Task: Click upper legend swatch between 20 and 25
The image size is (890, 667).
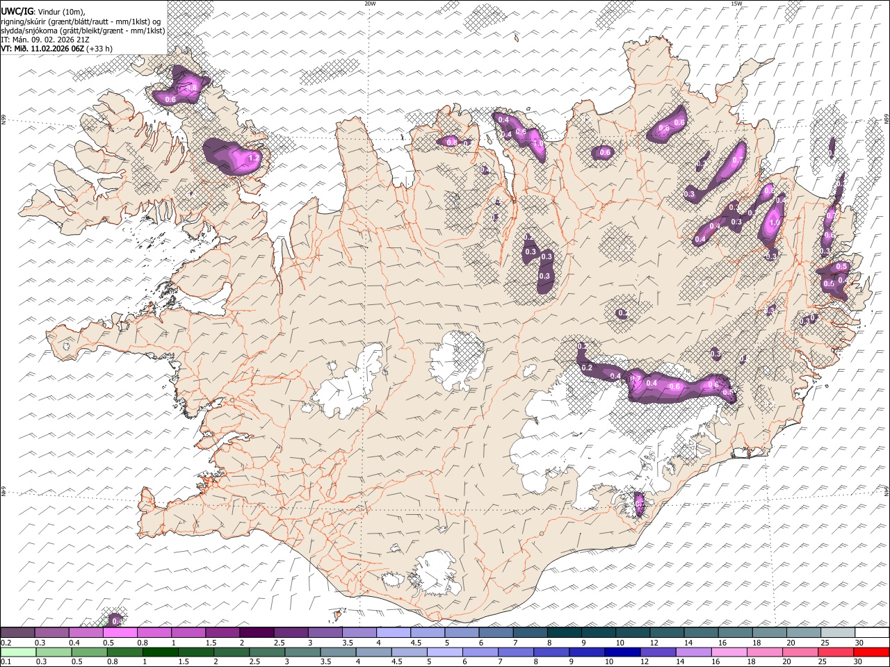Action: pyautogui.click(x=804, y=632)
